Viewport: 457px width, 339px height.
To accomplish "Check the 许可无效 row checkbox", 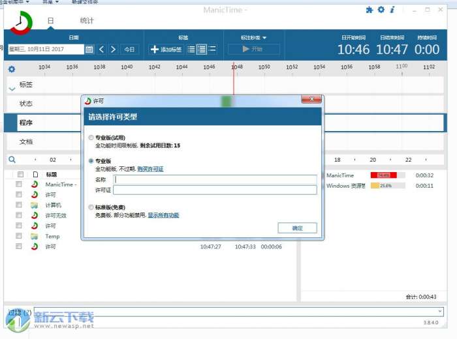I will [x=19, y=215].
